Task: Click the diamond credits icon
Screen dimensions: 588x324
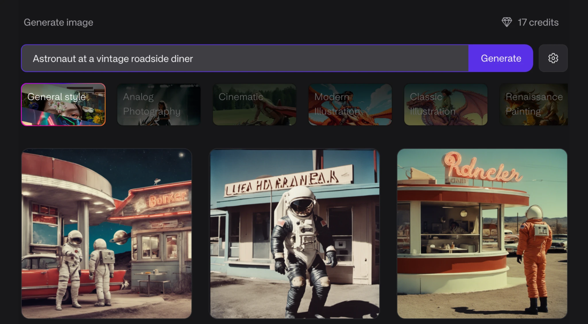Action: 507,22
